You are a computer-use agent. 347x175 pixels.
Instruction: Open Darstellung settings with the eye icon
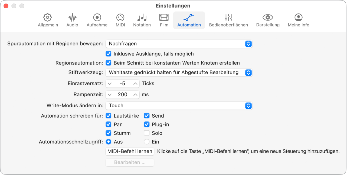point(268,19)
